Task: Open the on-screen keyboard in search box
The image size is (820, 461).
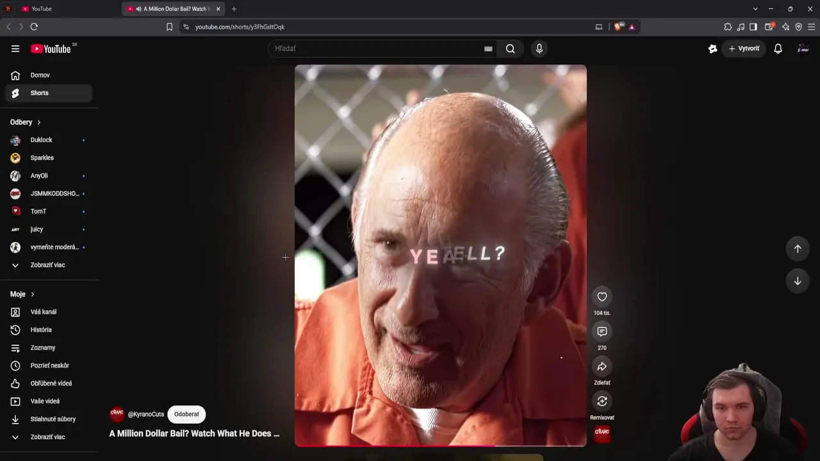Action: pos(488,49)
